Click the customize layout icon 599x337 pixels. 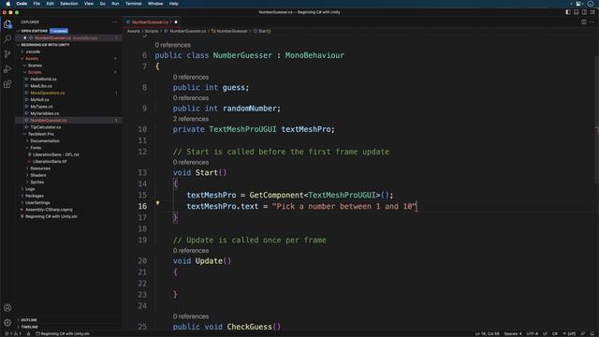592,12
